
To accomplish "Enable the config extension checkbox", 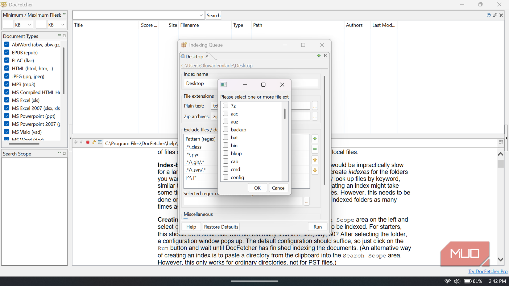I will 226,177.
